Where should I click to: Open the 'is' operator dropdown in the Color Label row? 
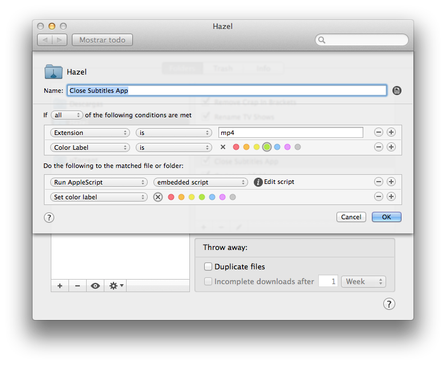[x=174, y=147]
